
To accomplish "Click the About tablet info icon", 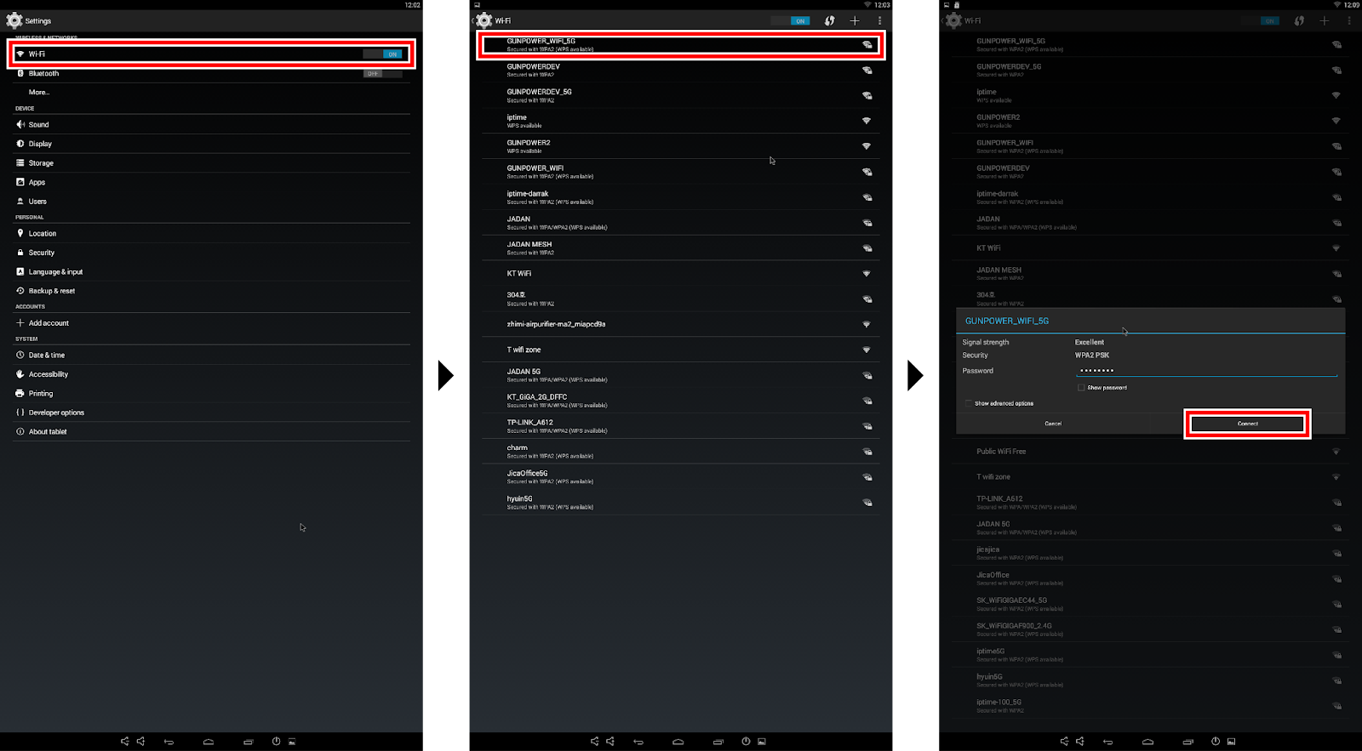I will [20, 431].
